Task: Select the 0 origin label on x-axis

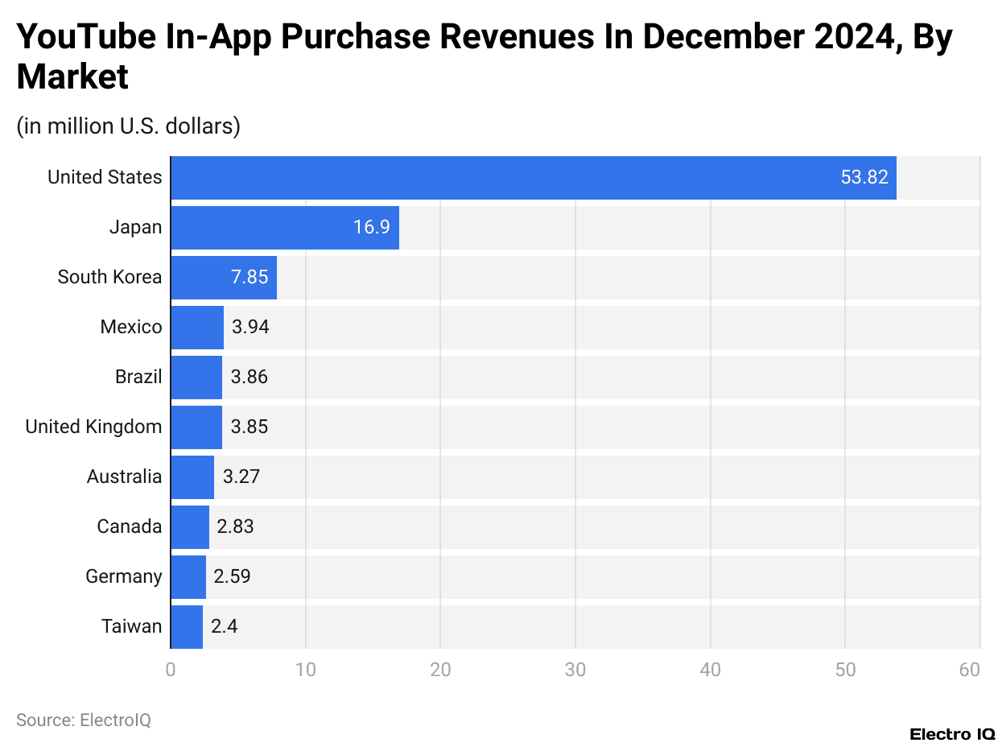Action: click(x=170, y=669)
